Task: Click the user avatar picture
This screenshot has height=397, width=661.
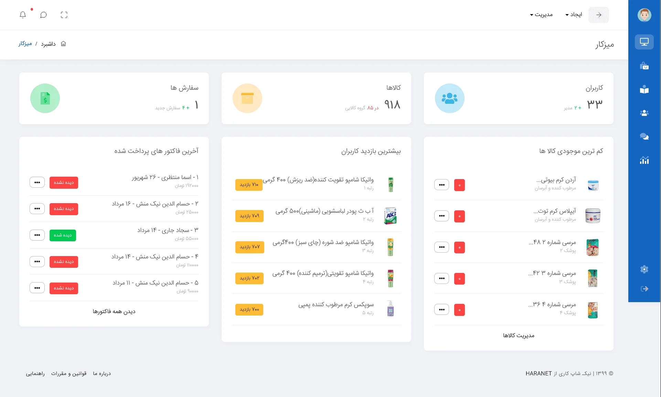Action: pyautogui.click(x=644, y=15)
